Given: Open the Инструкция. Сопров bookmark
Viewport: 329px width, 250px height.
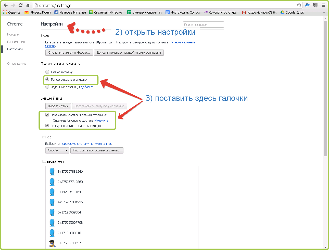Looking at the screenshot, I should pos(183,12).
